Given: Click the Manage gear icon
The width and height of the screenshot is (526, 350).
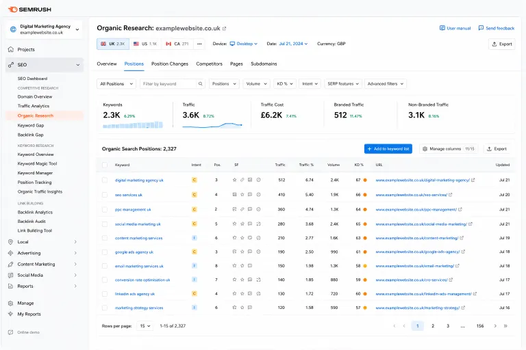Looking at the screenshot, I should coord(11,303).
